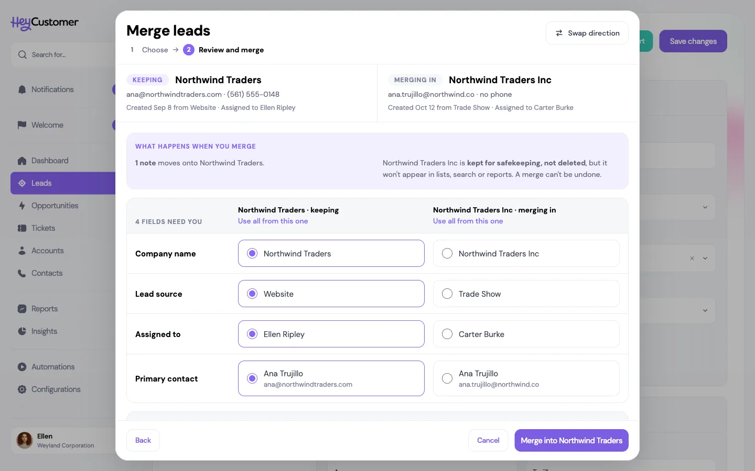
Task: Click Swap direction button
Action: 587,33
